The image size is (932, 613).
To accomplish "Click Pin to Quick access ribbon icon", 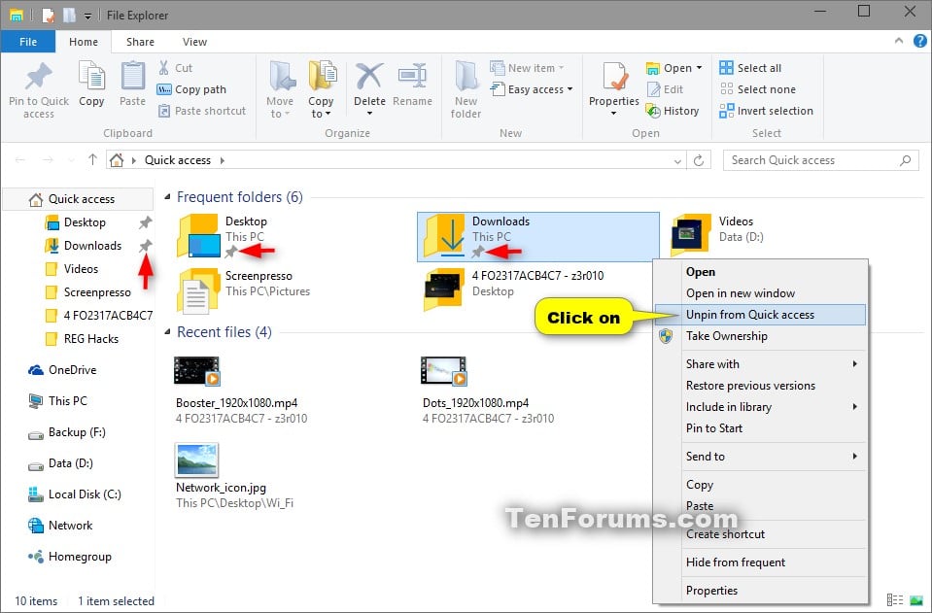I will 39,90.
